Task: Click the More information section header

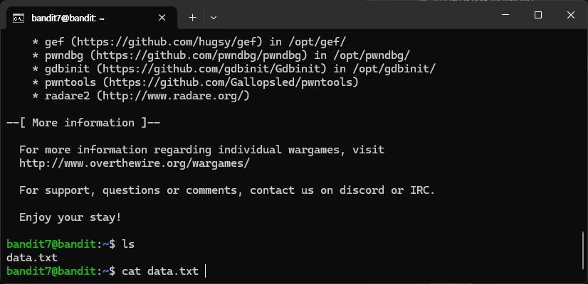Action: (83, 123)
